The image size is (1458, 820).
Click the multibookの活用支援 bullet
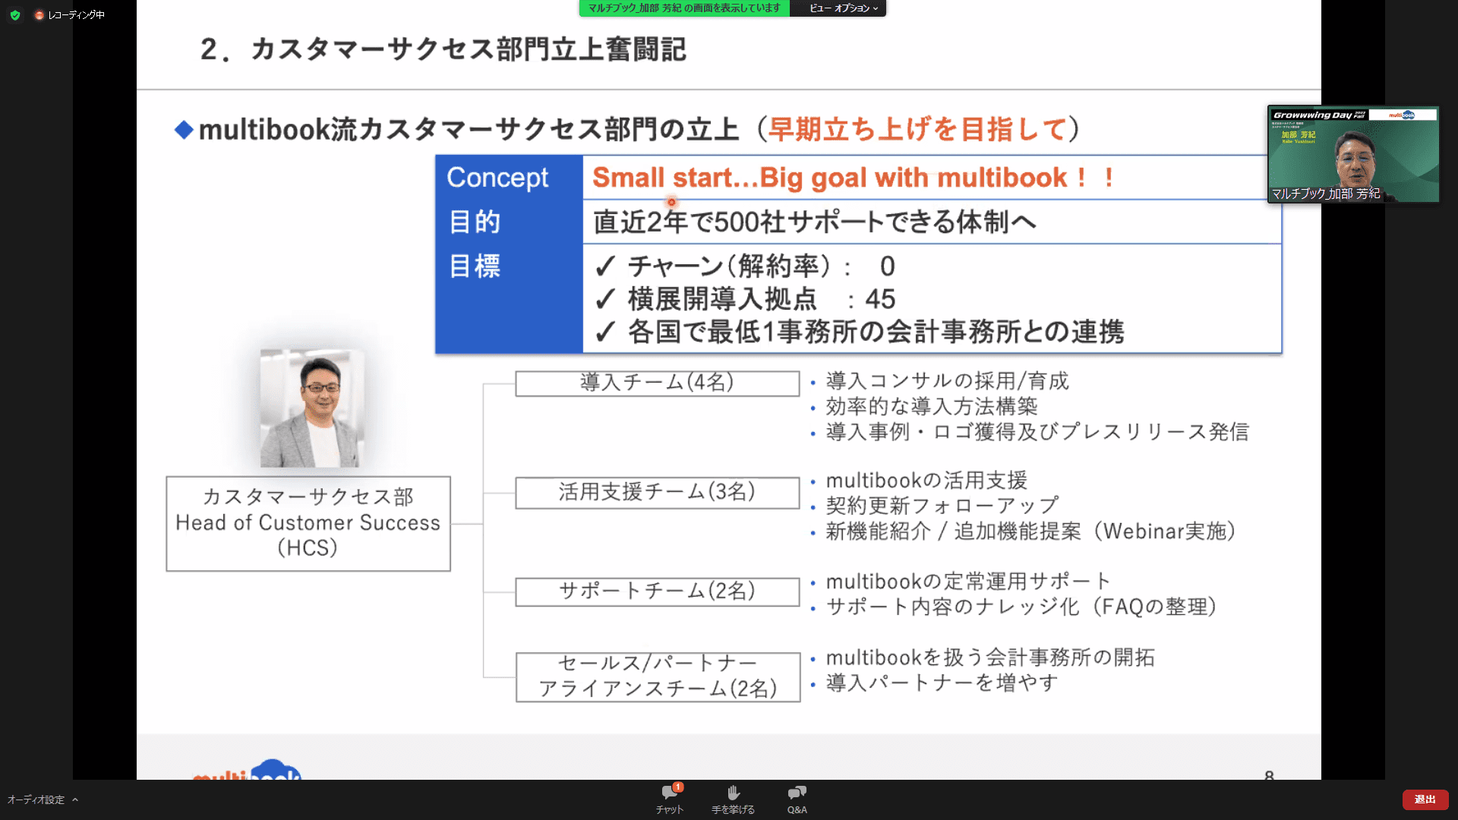926,481
